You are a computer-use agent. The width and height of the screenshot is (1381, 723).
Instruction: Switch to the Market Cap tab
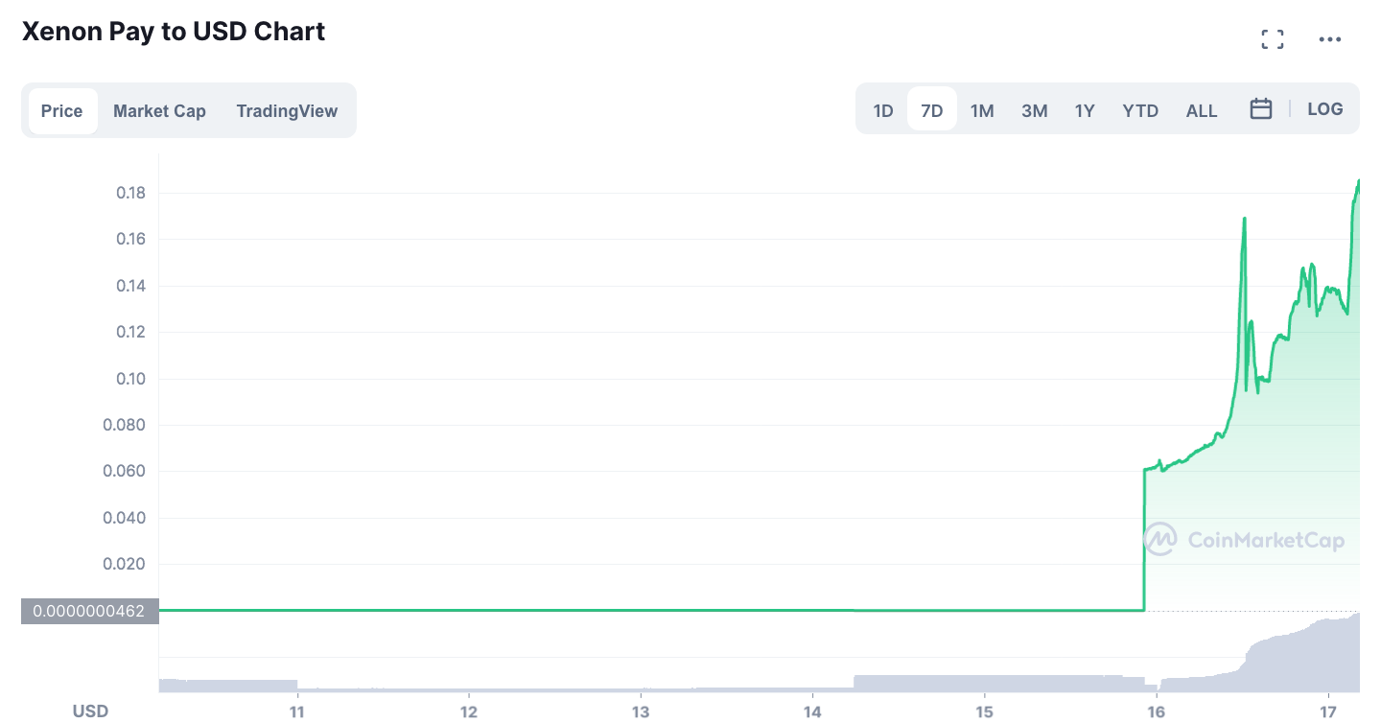(159, 110)
